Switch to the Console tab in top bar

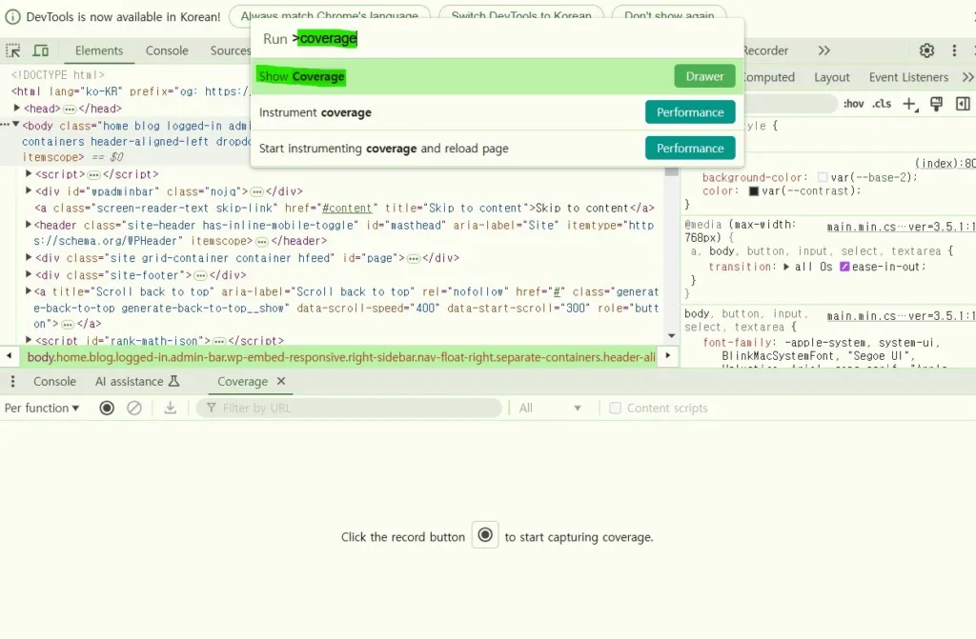[167, 50]
